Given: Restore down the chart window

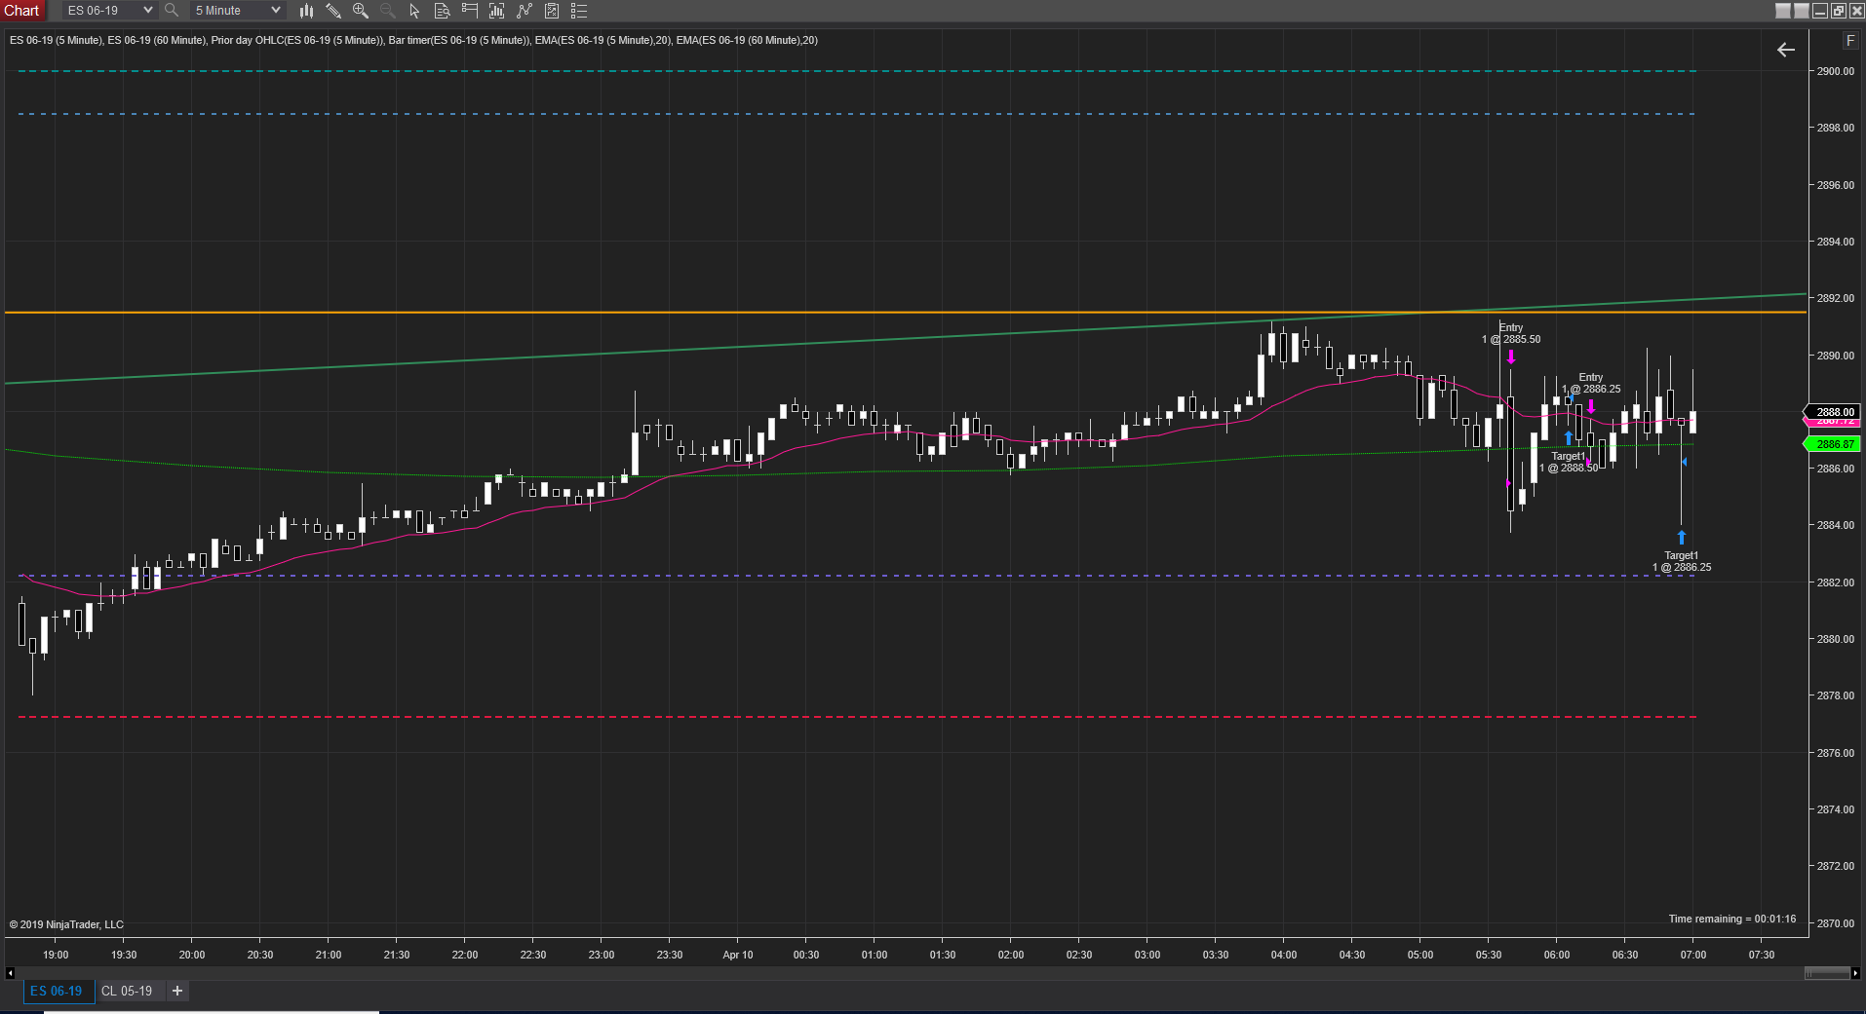Looking at the screenshot, I should tap(1839, 11).
